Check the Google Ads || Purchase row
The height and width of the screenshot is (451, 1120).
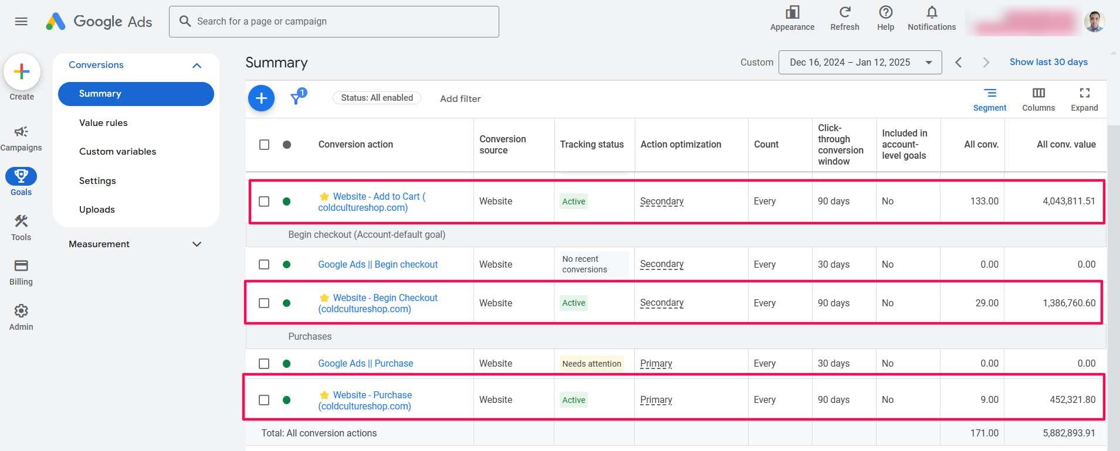pos(265,364)
